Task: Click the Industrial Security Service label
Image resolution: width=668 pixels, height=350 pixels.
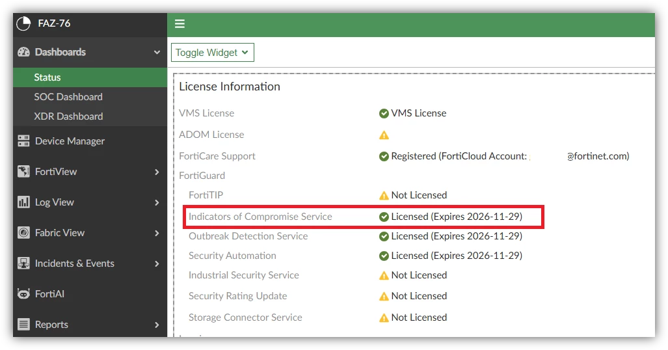Action: tap(244, 275)
